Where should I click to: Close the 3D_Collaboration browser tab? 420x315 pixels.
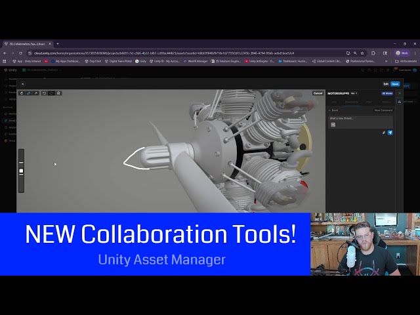click(x=50, y=44)
